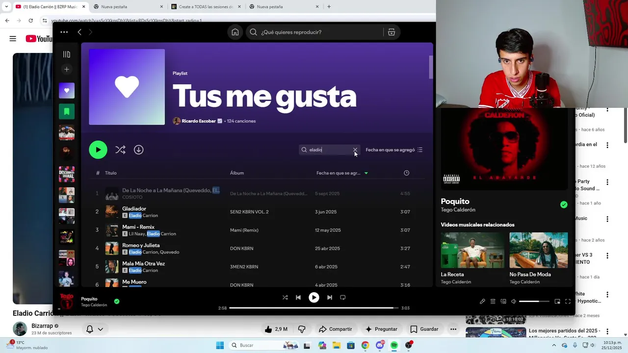
Task: Clear the eladio search filter
Action: 355,150
